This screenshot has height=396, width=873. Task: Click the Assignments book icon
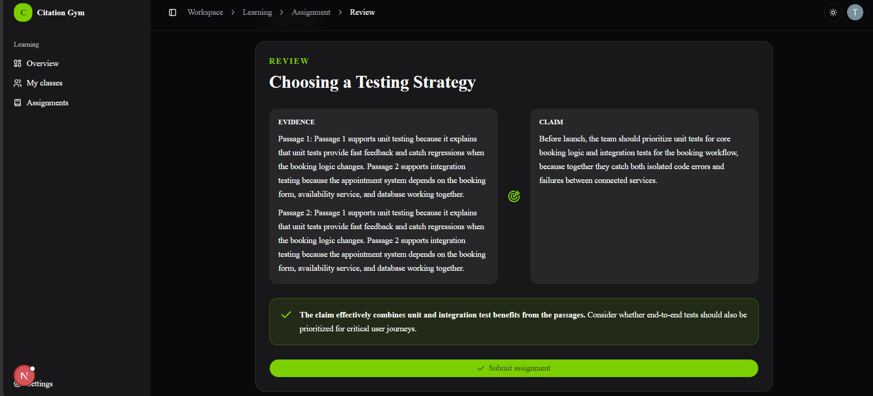coord(18,103)
